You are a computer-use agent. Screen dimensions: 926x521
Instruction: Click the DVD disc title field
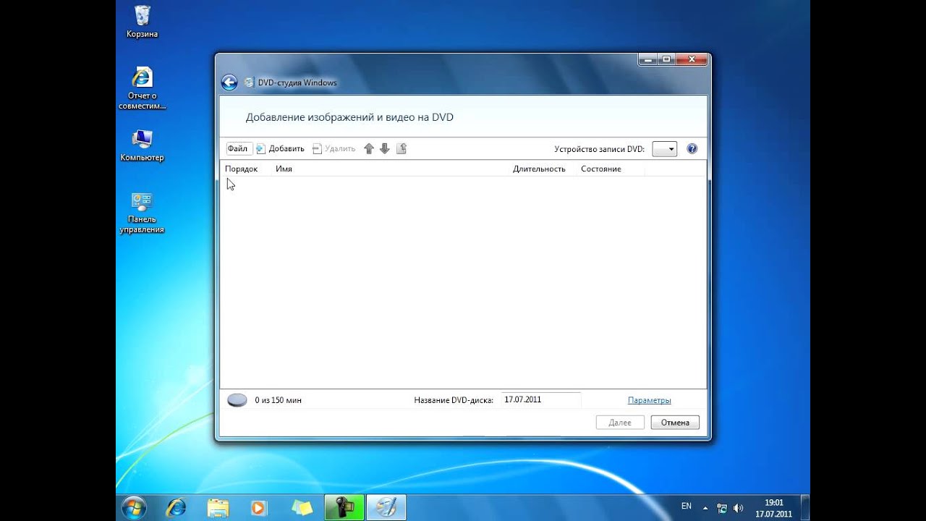[540, 399]
